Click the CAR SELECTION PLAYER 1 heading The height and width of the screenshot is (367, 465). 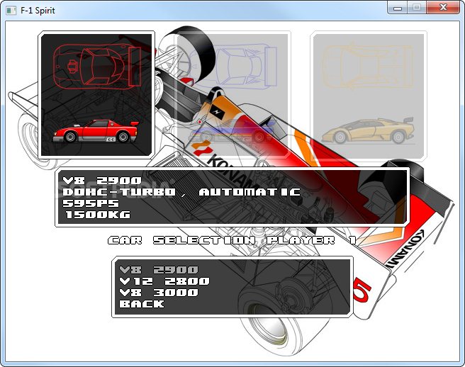click(x=232, y=240)
